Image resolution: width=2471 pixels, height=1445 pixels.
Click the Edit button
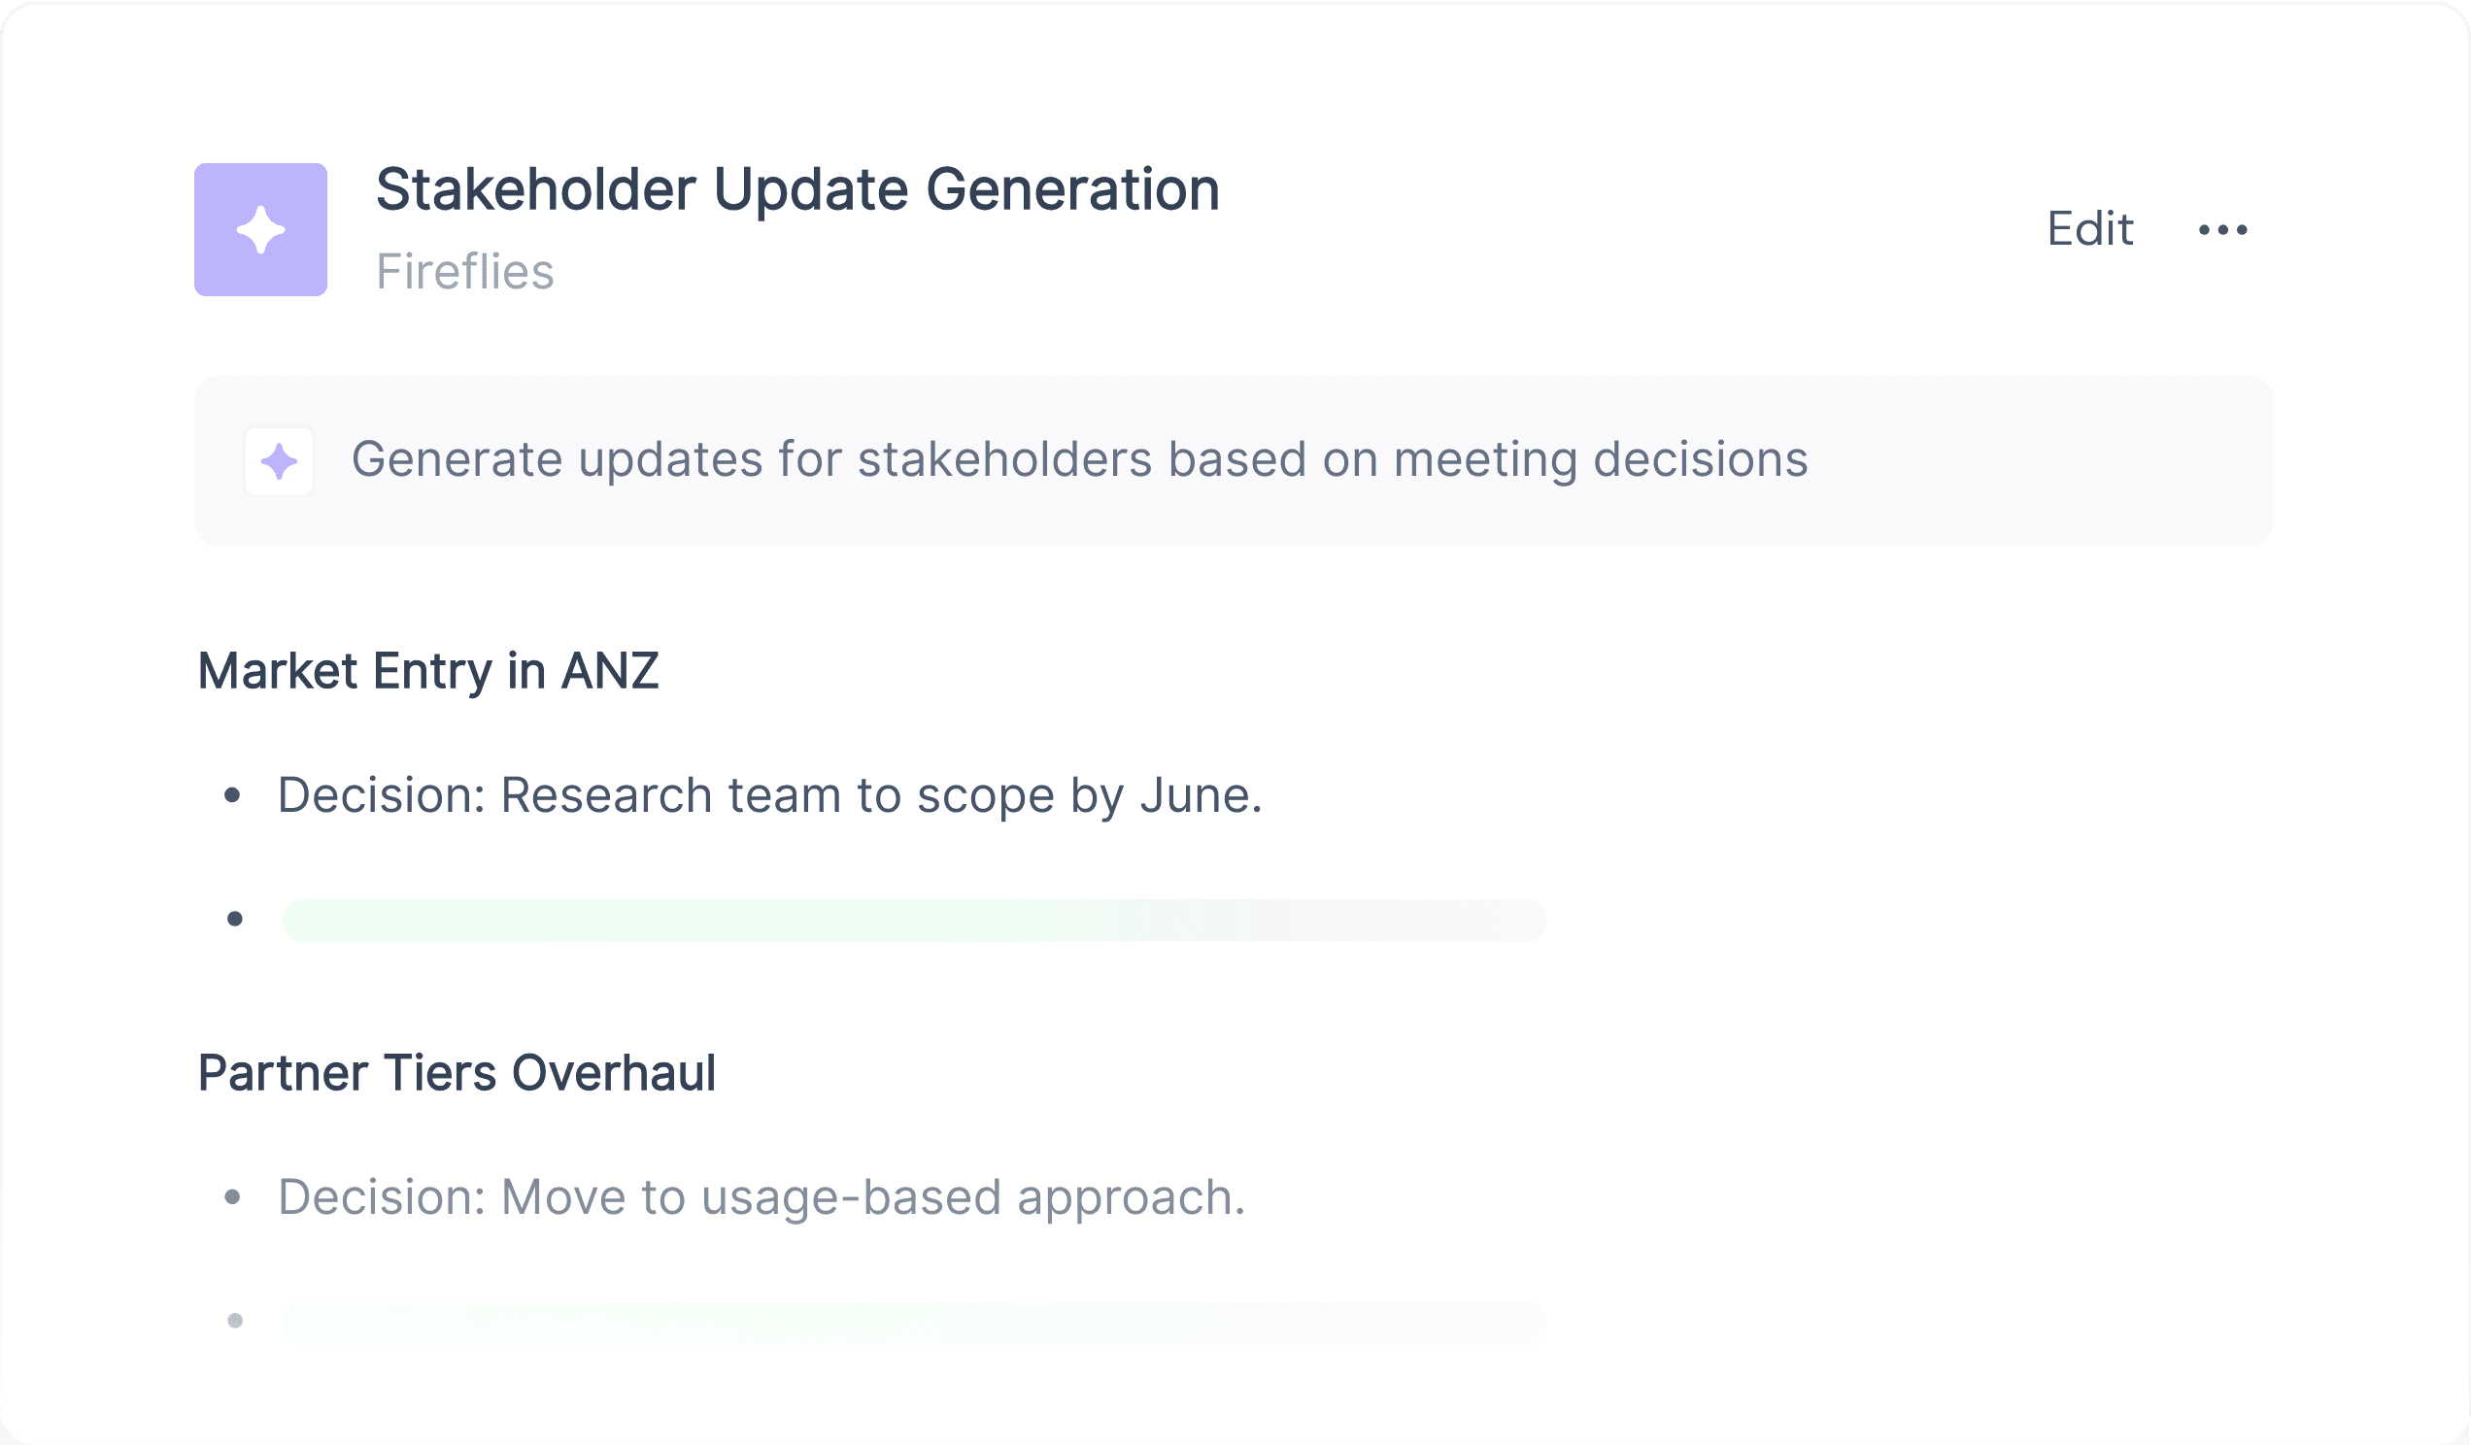[x=2089, y=229]
